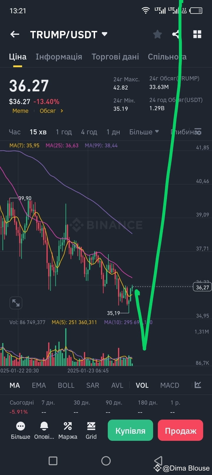Tap the 2025-01-23 06:45 time axis label
The image size is (212, 475).
pos(88,370)
